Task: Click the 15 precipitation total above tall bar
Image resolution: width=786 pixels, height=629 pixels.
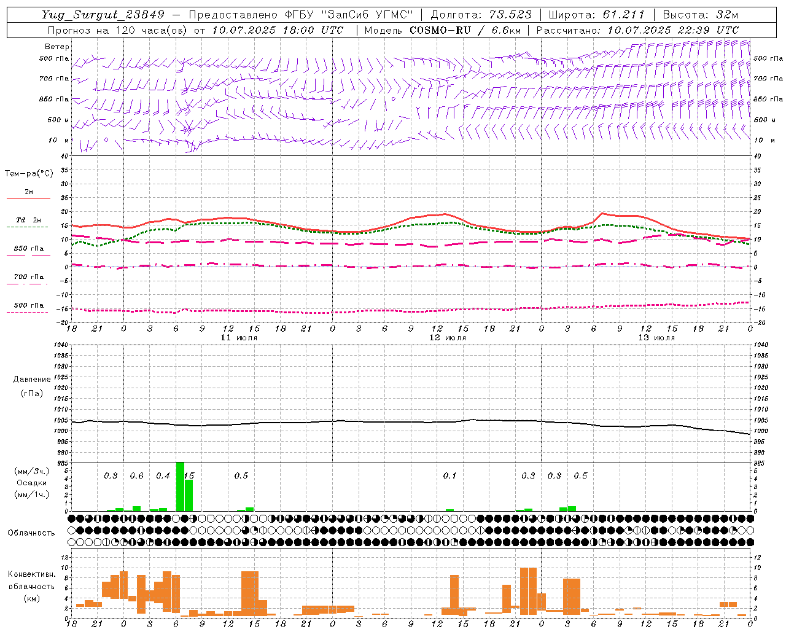Action: pyautogui.click(x=189, y=476)
